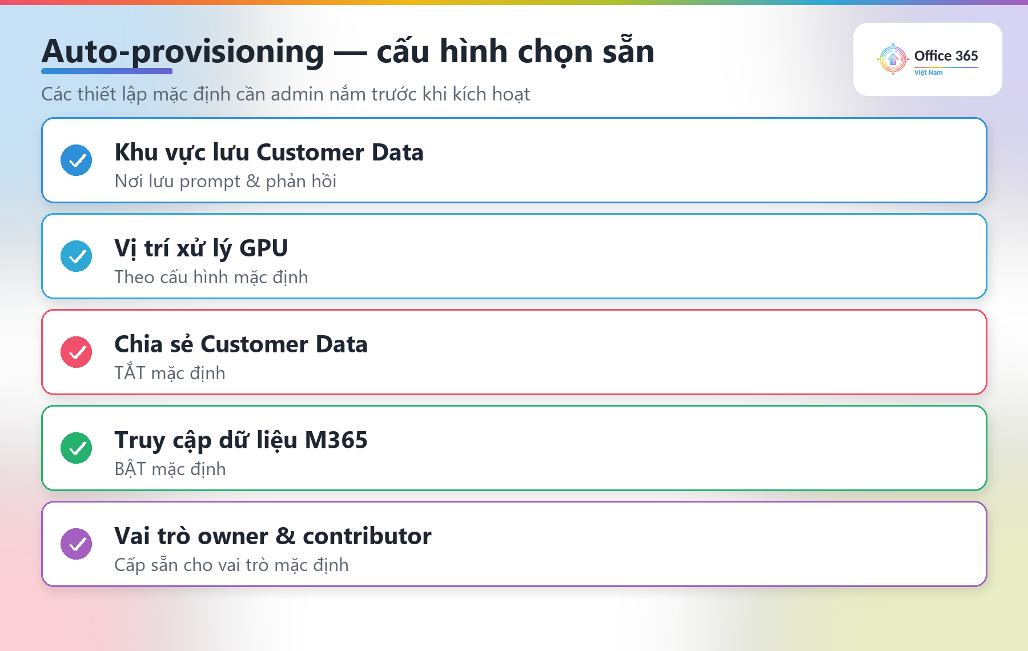Screen dimensions: 1028x651
Task: Select the heading 'Vai trò owner & contributor'
Action: coord(273,536)
